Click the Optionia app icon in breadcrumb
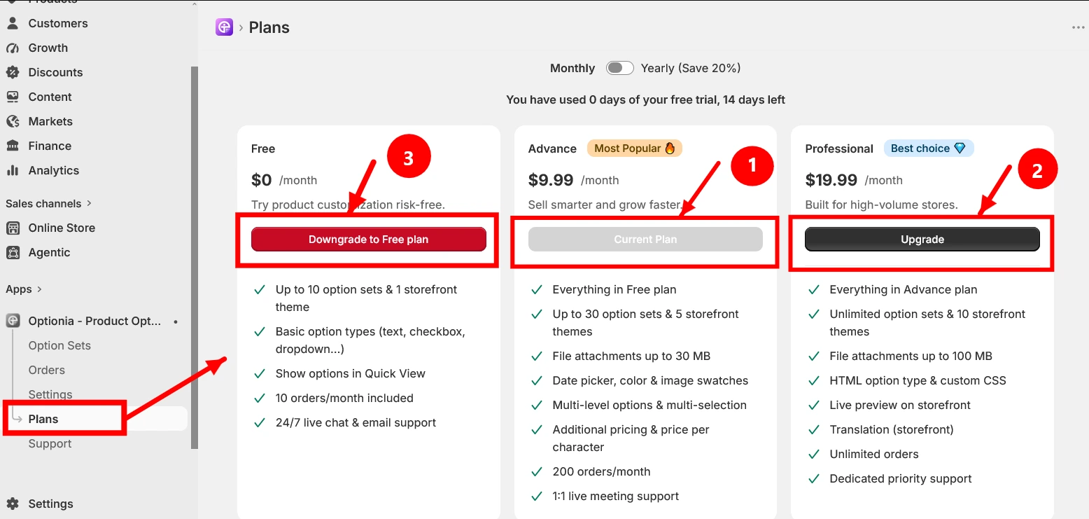This screenshot has width=1089, height=519. (224, 27)
